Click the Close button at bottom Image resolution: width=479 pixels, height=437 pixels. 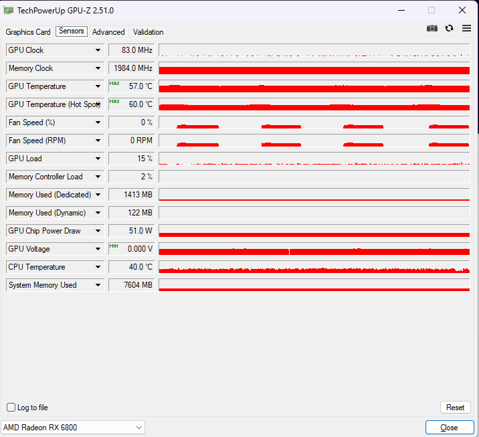tap(450, 427)
